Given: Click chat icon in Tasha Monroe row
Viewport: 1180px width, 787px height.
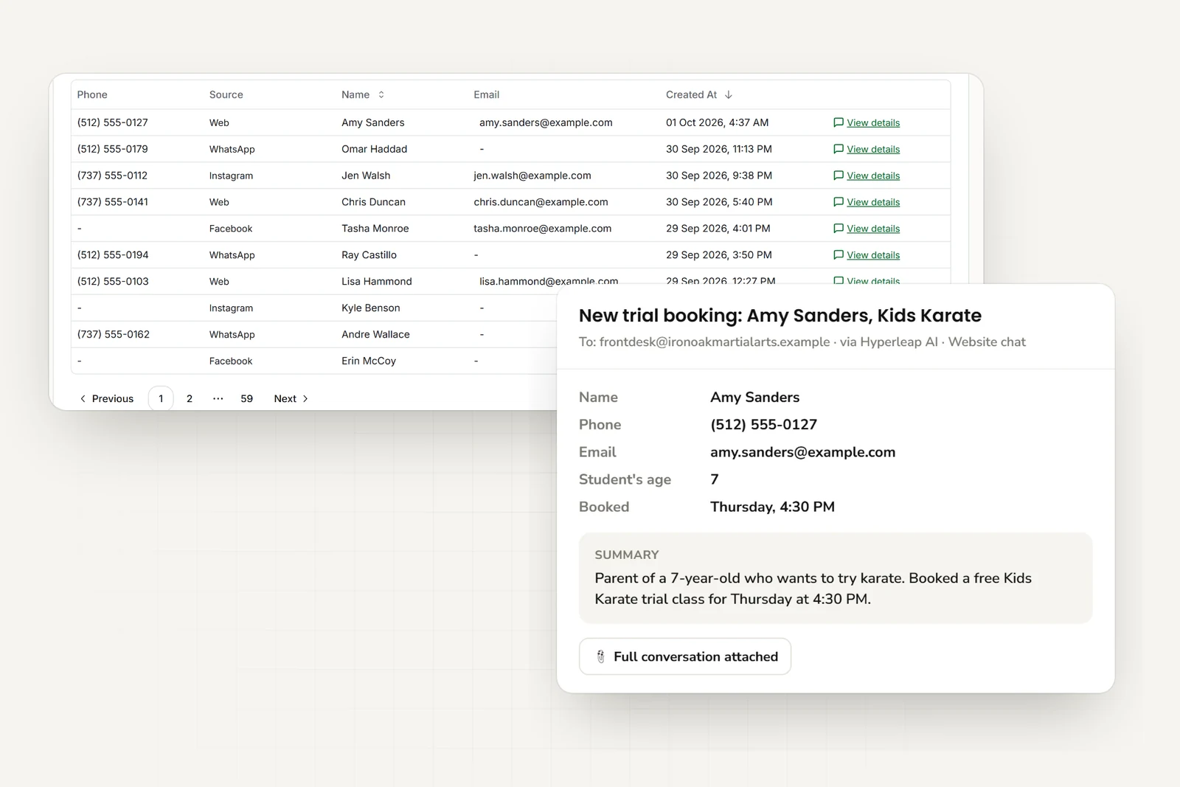Looking at the screenshot, I should point(838,229).
